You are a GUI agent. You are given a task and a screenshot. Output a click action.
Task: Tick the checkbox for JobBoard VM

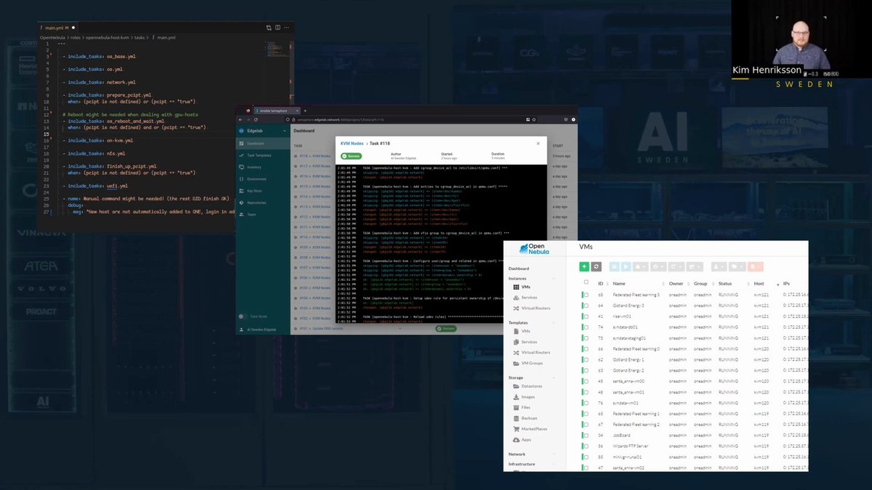tap(585, 435)
